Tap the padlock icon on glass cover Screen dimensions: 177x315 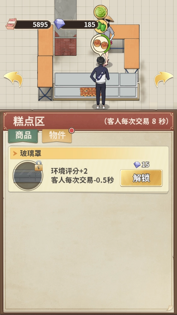pos(39,166)
